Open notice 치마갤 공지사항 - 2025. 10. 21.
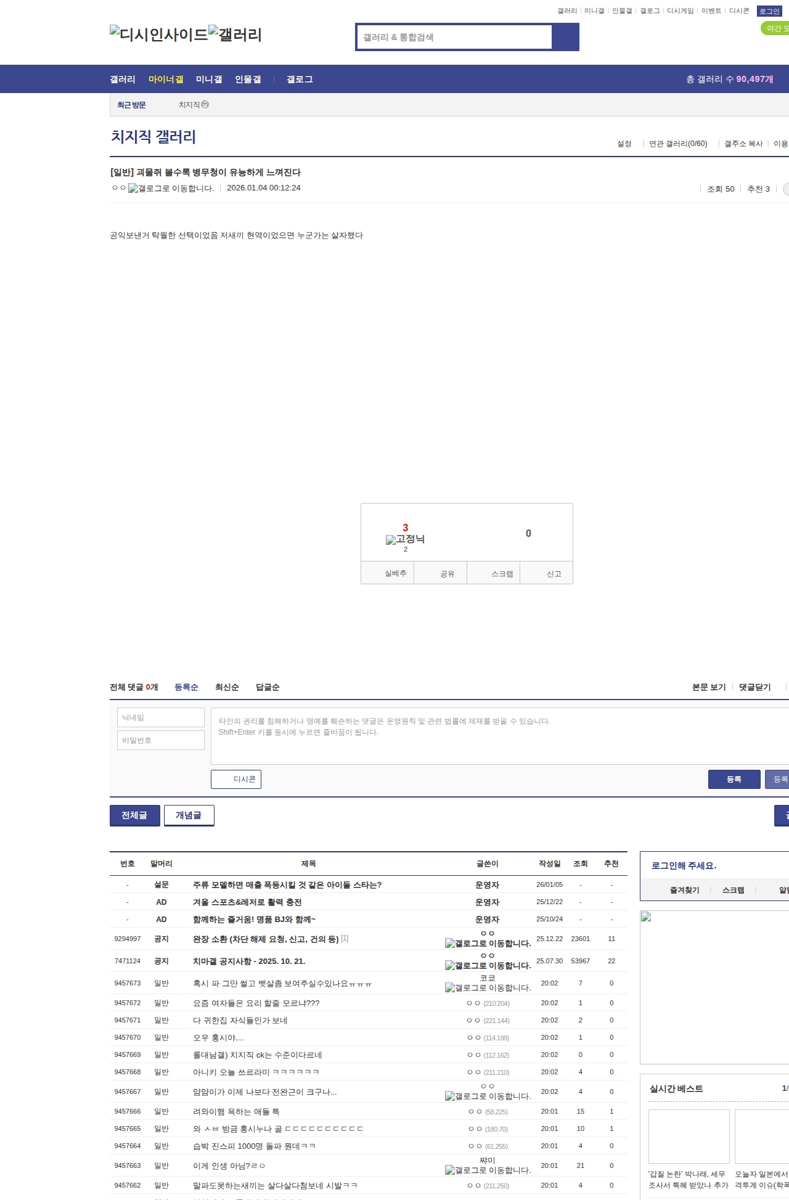This screenshot has height=1200, width=789. tap(249, 961)
